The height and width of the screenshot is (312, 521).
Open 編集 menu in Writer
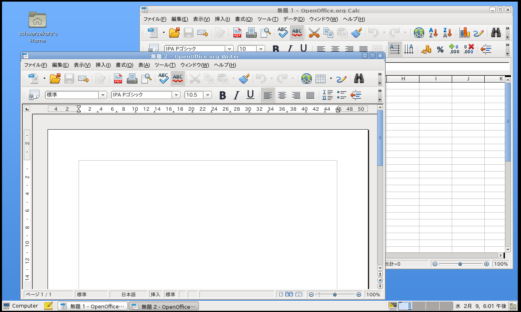(60, 65)
